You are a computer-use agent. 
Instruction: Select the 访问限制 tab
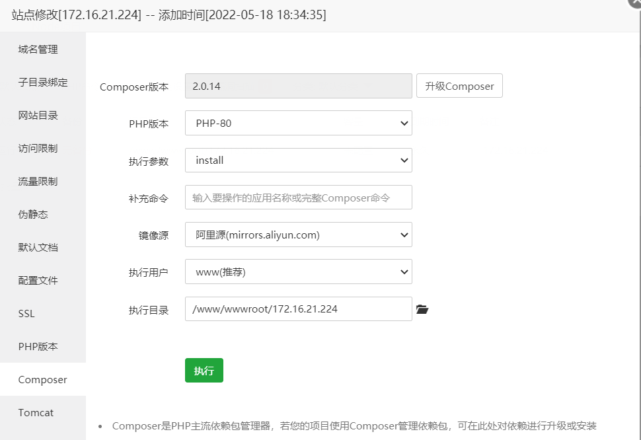click(x=43, y=148)
